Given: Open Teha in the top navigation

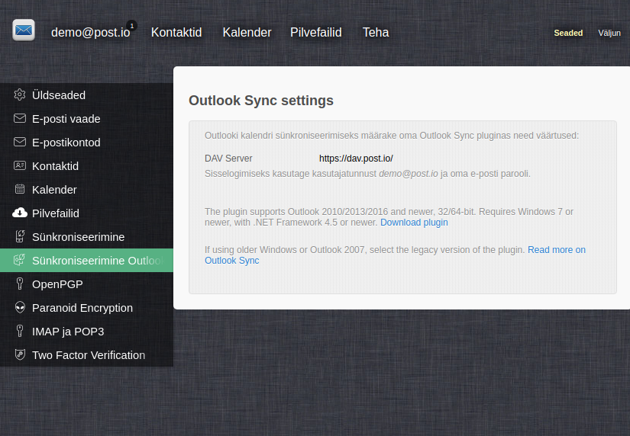Looking at the screenshot, I should pyautogui.click(x=376, y=33).
